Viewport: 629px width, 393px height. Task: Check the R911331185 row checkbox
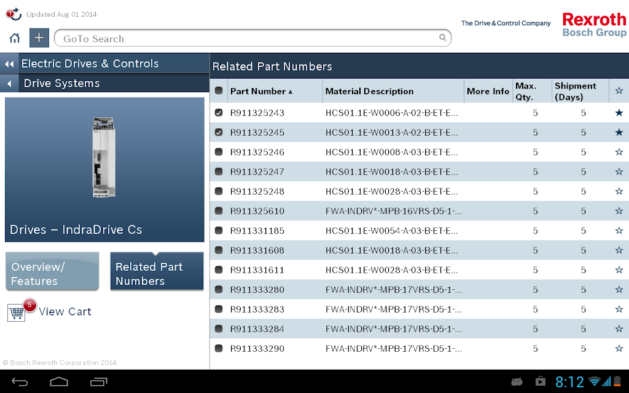[219, 231]
